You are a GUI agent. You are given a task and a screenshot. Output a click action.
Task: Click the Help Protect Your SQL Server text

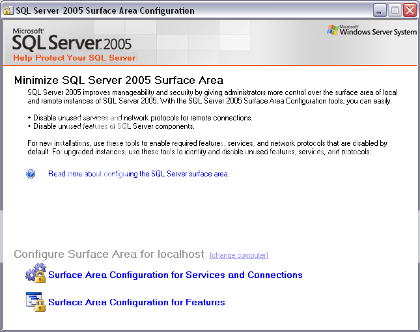74,58
